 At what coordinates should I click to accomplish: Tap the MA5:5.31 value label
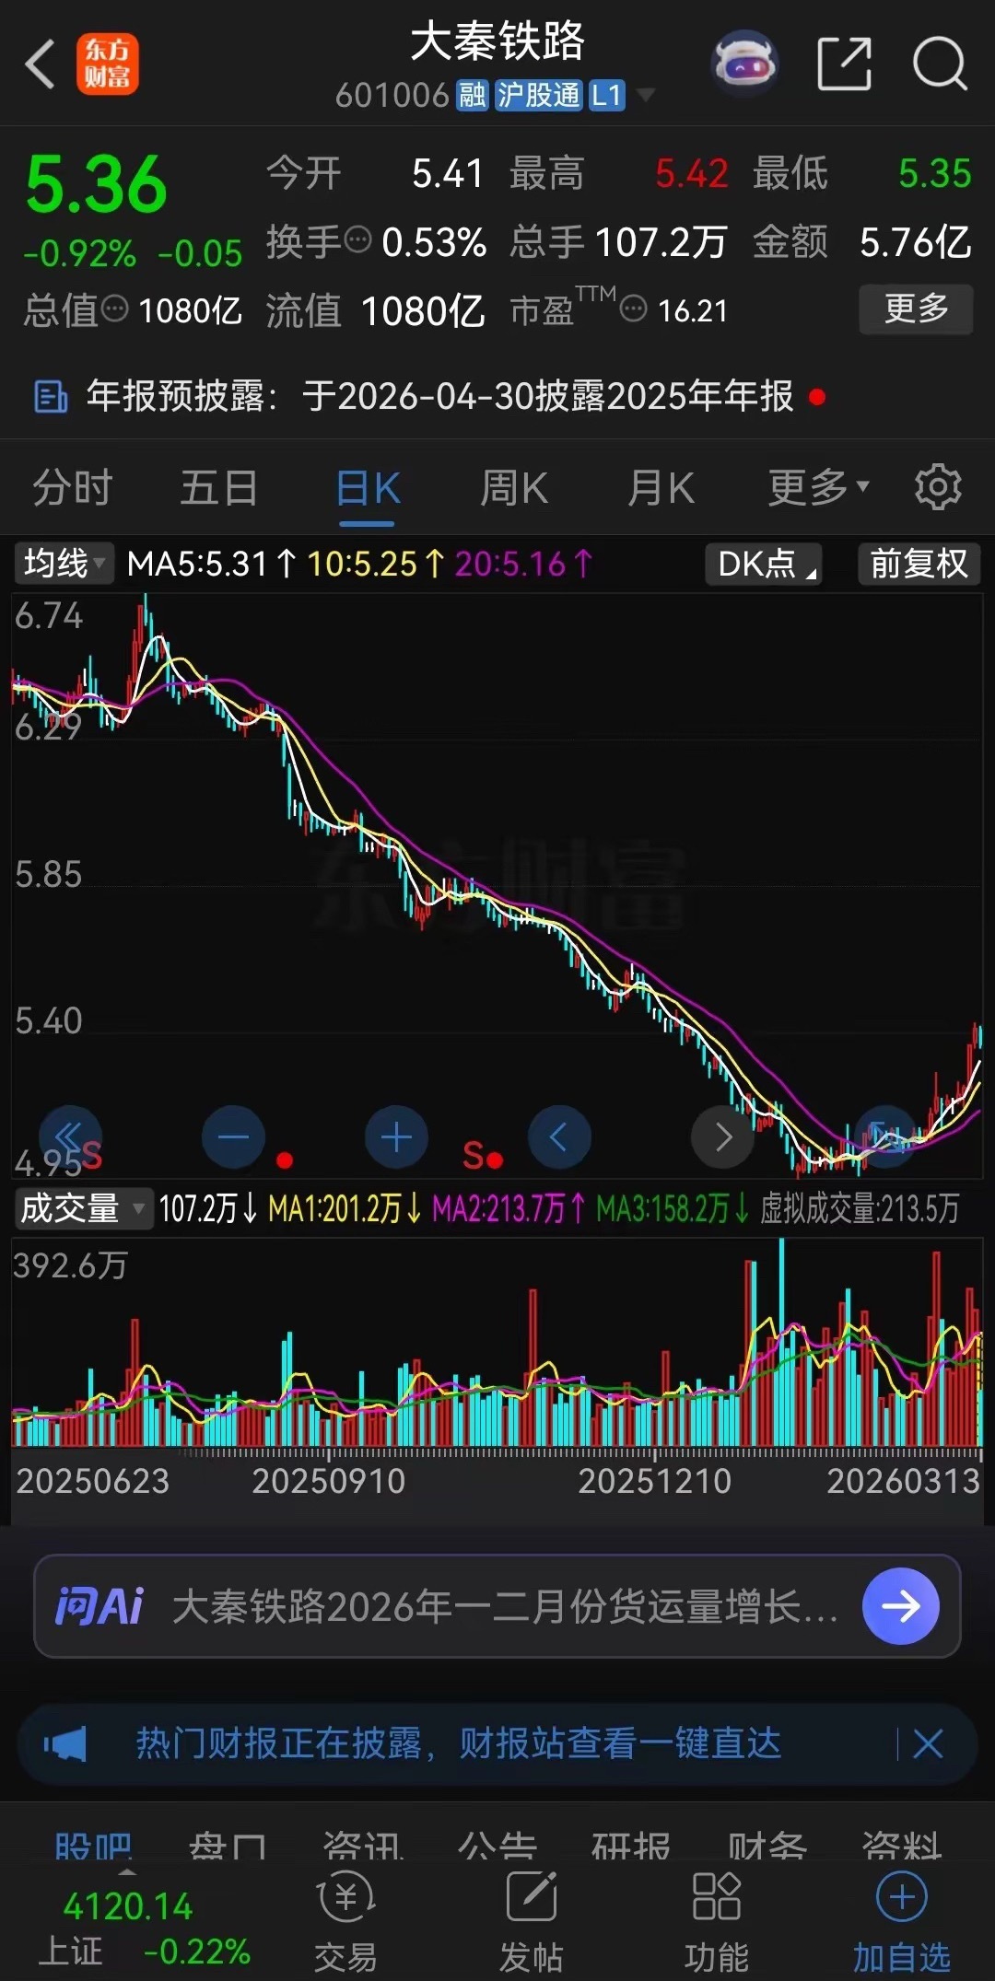(x=211, y=563)
